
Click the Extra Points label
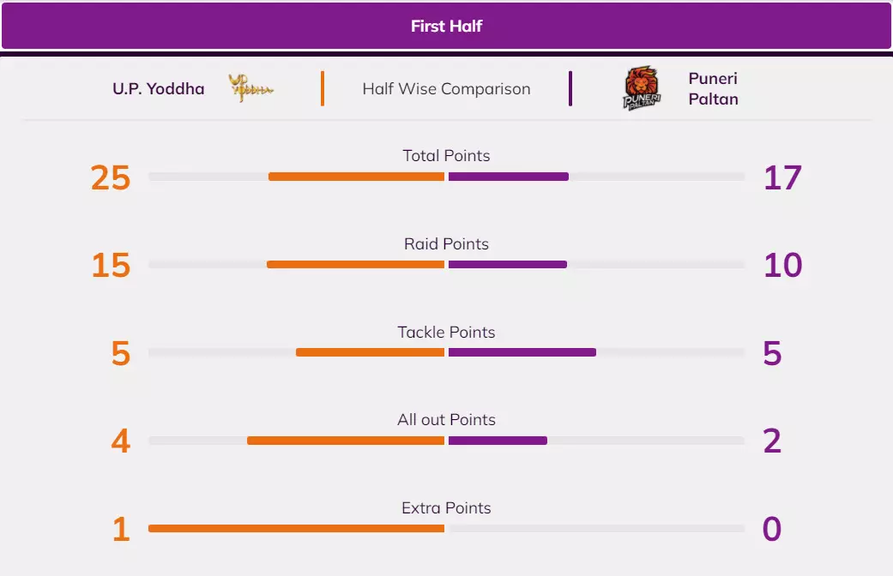[x=446, y=507]
